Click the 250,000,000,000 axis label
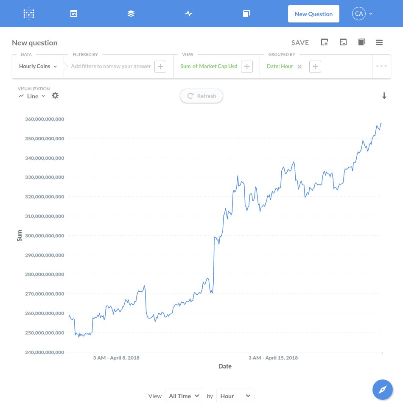Image resolution: width=403 pixels, height=410 pixels. 45,333
